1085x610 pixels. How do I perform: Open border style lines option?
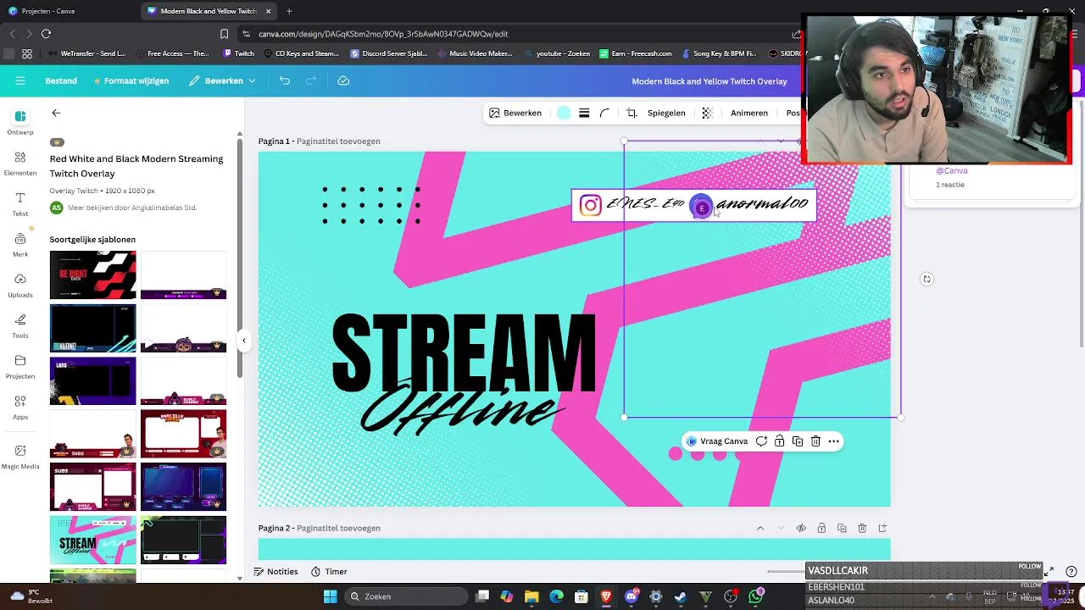(584, 113)
